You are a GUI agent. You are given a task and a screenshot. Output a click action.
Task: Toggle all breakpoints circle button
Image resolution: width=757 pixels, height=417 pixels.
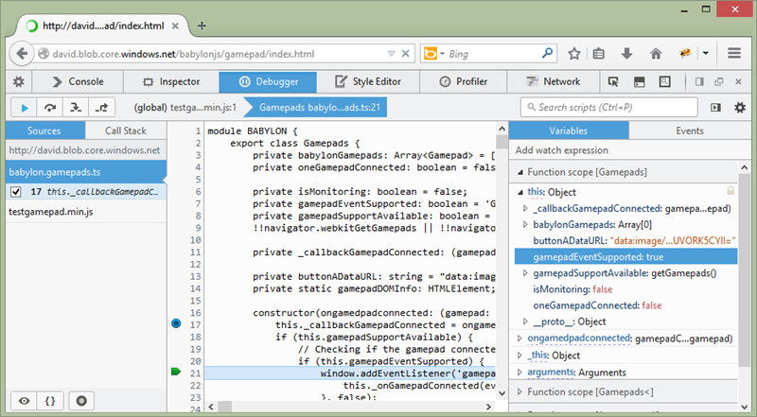coord(81,401)
